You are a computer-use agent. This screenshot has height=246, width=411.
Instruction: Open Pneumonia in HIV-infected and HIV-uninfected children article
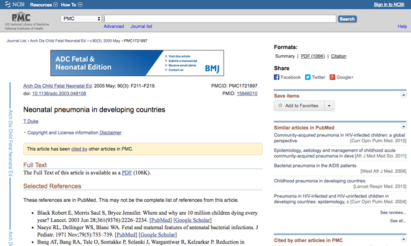(x=331, y=199)
